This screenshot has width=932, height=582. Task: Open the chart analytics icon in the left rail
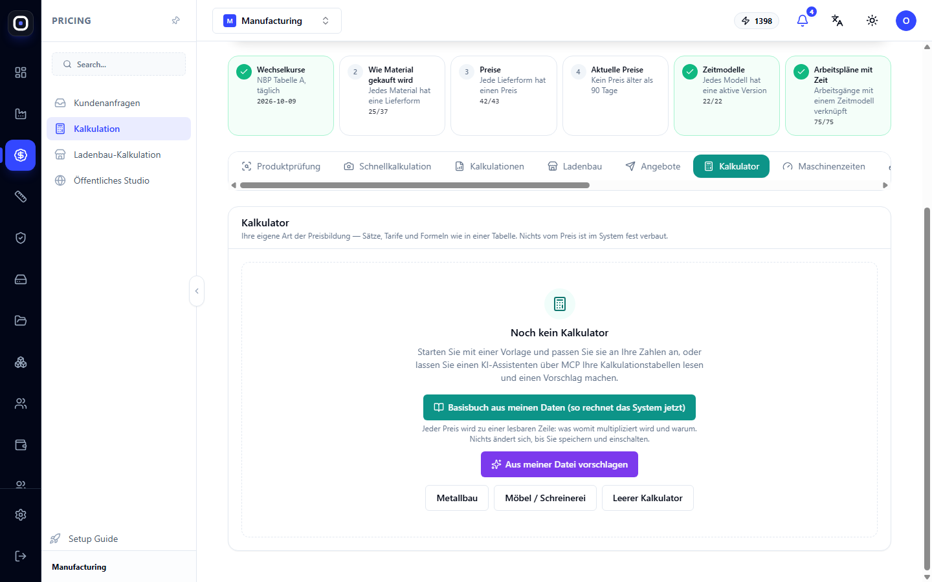[21, 114]
